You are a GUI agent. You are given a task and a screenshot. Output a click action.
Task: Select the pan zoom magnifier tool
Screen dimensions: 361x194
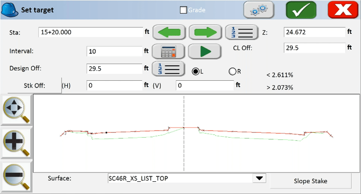tap(16, 110)
